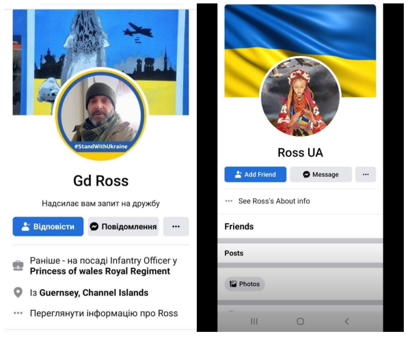This screenshot has height=338, width=412.
Task: Click Guernsey, Channel Islands location link
Action: pos(94,293)
